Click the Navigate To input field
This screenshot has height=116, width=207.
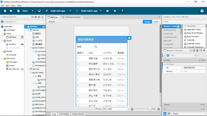(x=25, y=22)
